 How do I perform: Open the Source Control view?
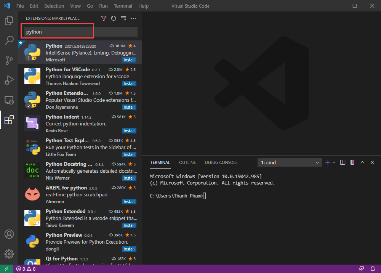tap(9, 60)
